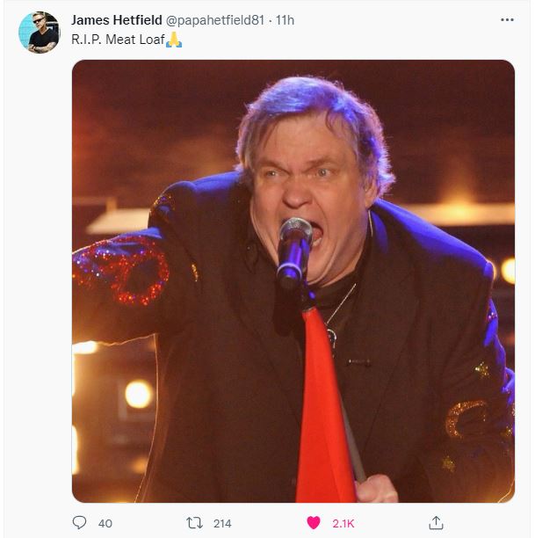
Task: Open the three-dot more options menu
Action: pos(507,20)
